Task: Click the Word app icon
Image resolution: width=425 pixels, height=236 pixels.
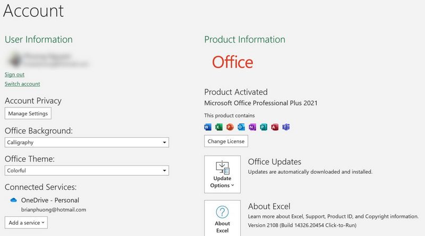Action: pos(208,127)
